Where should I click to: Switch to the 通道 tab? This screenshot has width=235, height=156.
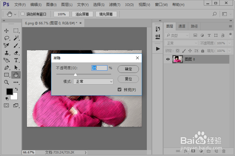(x=182, y=26)
